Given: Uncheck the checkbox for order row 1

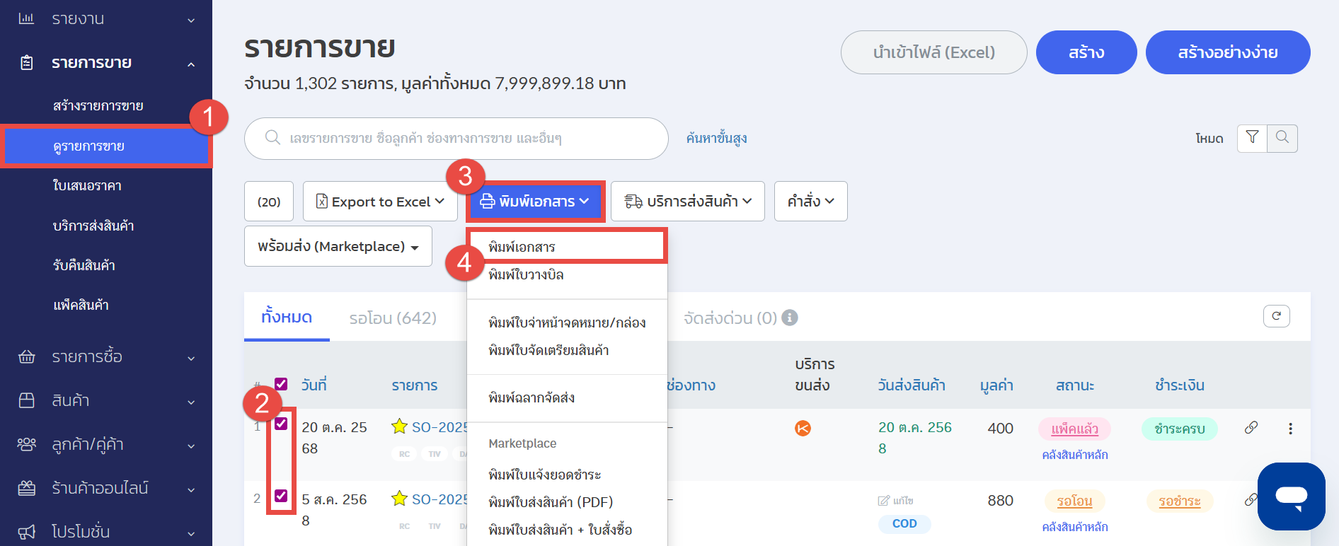Looking at the screenshot, I should (x=281, y=424).
